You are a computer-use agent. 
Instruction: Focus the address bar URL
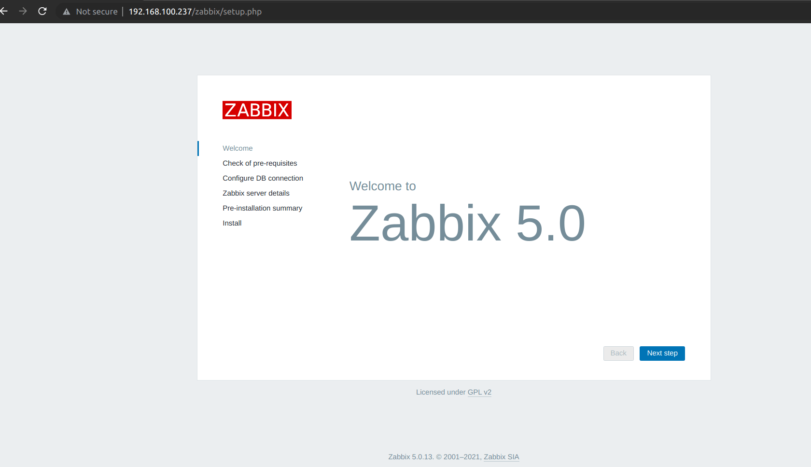point(195,12)
